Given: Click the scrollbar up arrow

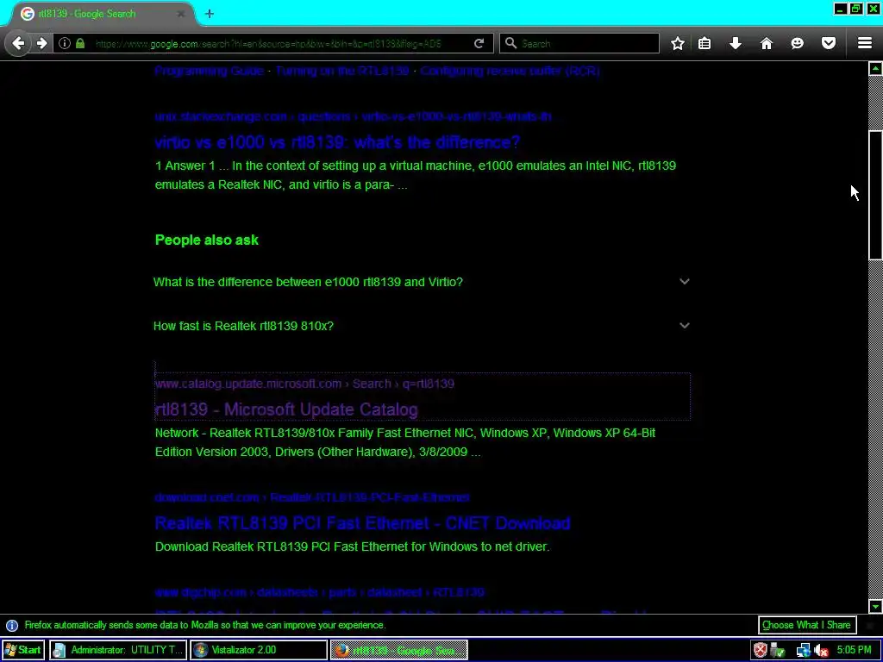Looking at the screenshot, I should pos(875,69).
